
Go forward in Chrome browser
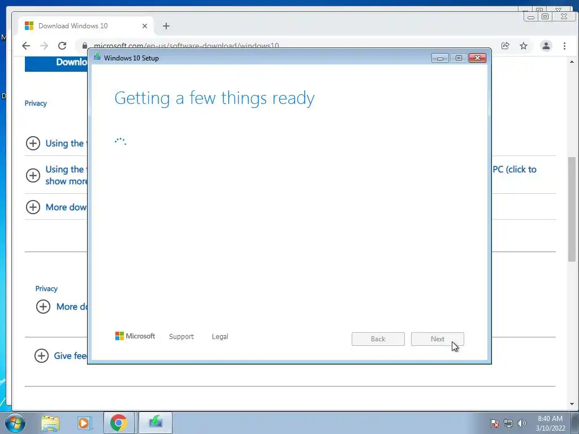[44, 46]
